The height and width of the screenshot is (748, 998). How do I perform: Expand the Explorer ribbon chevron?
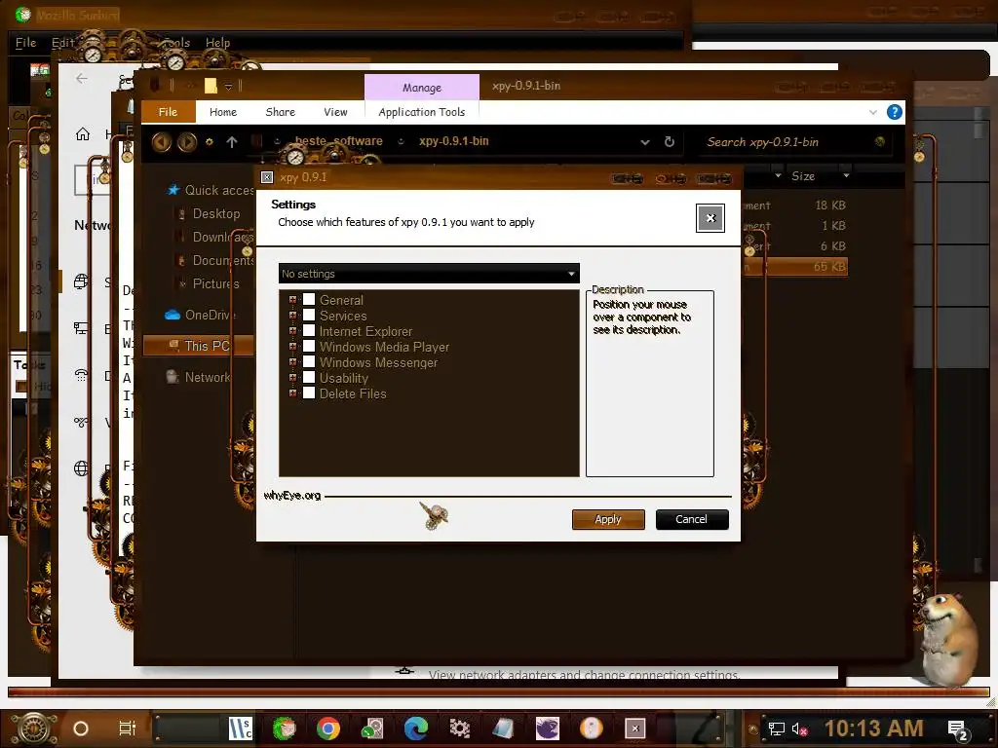point(872,112)
